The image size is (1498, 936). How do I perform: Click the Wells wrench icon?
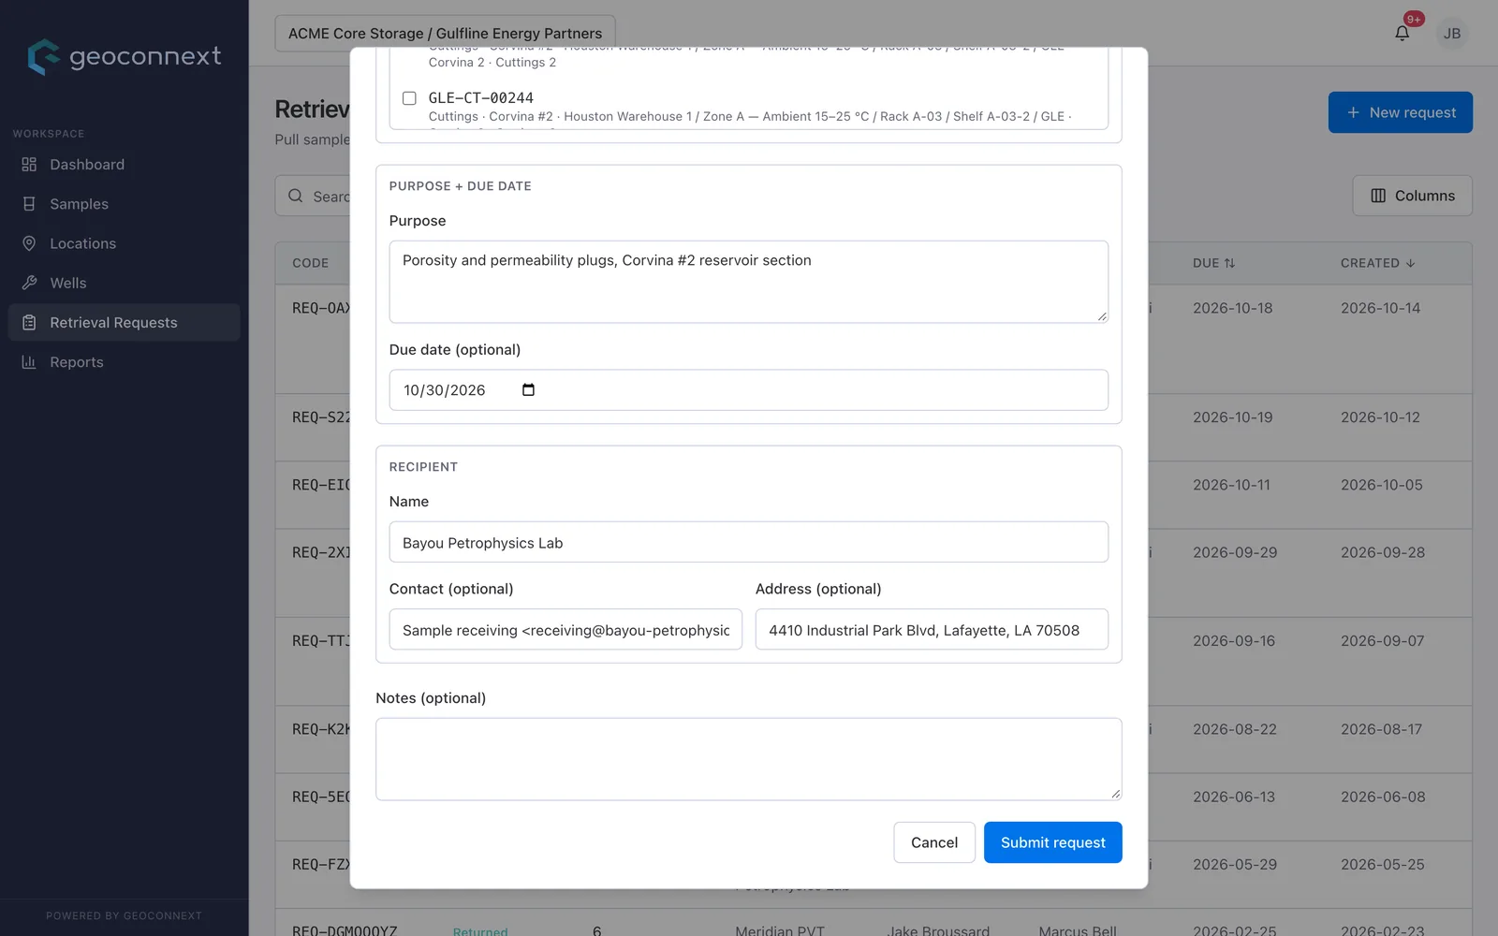tap(29, 283)
